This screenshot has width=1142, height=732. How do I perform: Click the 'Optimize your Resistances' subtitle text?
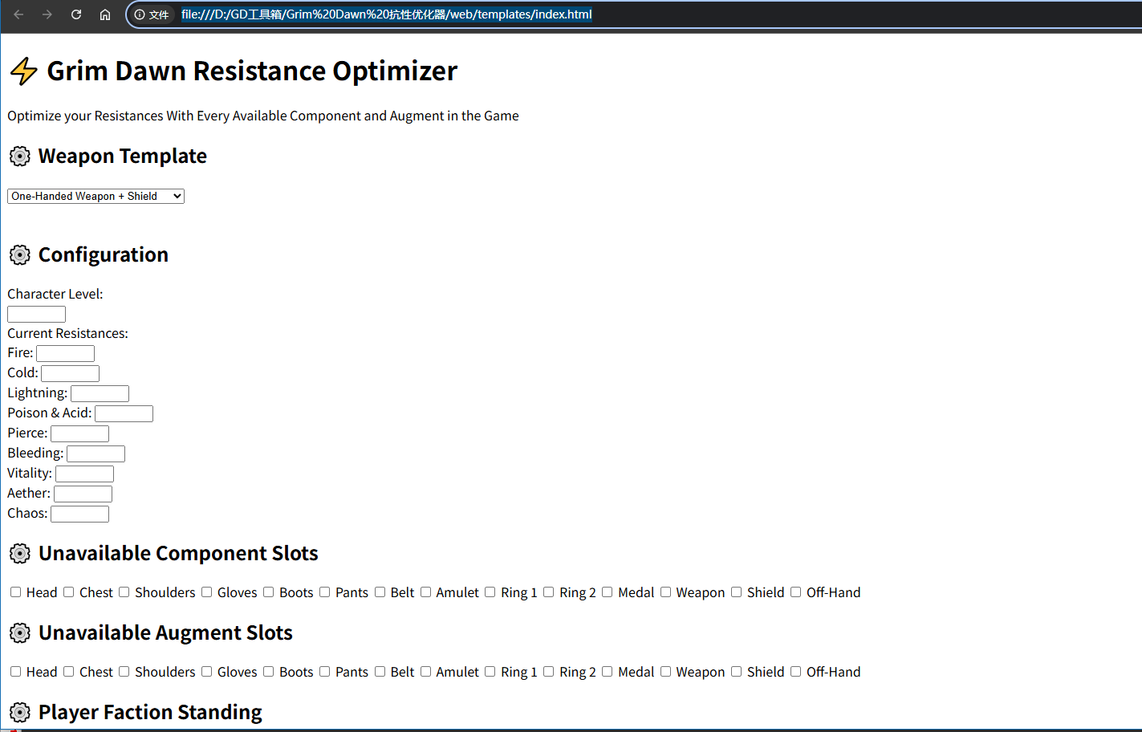(263, 116)
